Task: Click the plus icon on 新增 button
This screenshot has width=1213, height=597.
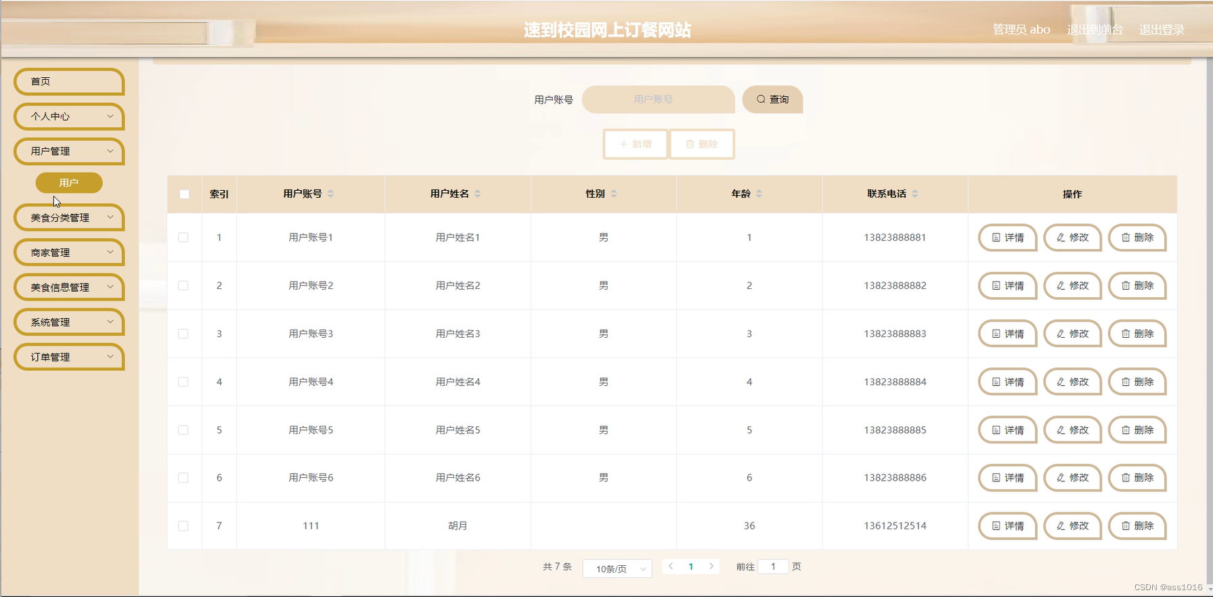Action: click(623, 144)
